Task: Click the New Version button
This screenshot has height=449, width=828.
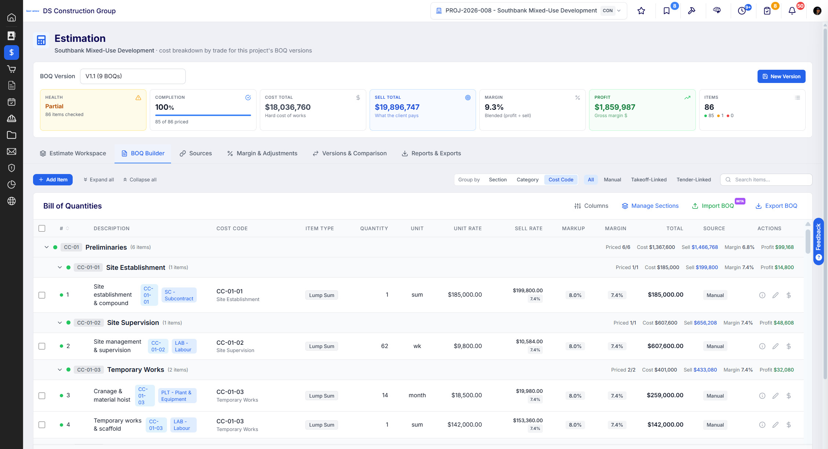Action: tap(781, 76)
